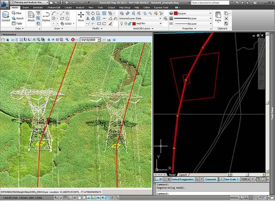
Task: Toggle the 2D view mode
Action: pyautogui.click(x=158, y=180)
